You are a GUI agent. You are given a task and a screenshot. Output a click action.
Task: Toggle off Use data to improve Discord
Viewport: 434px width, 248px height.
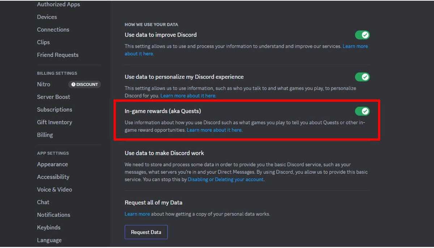pos(362,35)
